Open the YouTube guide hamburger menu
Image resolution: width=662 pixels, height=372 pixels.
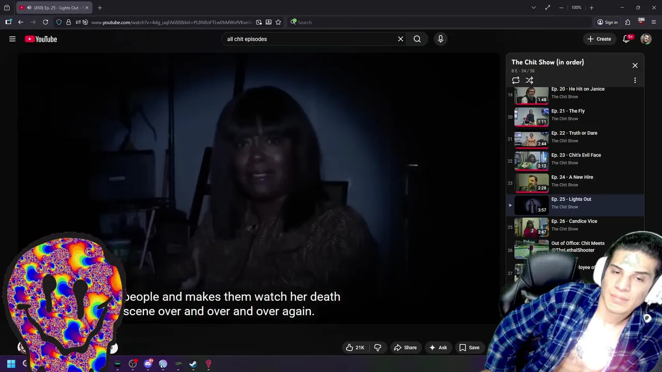12,39
